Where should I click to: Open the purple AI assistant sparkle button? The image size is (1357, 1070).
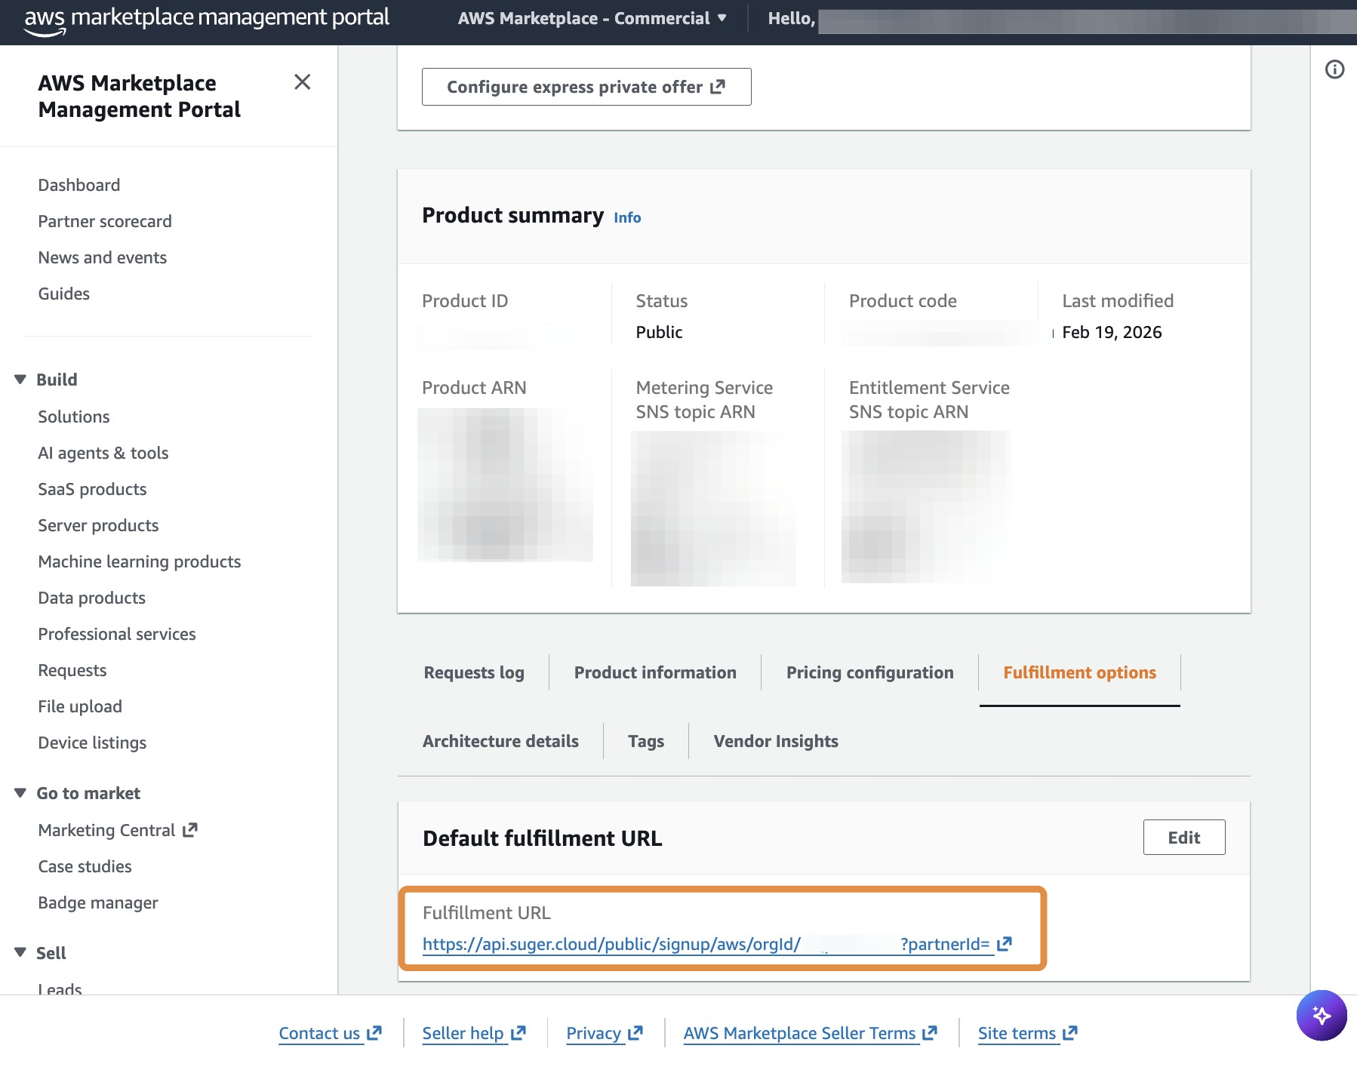tap(1322, 1015)
